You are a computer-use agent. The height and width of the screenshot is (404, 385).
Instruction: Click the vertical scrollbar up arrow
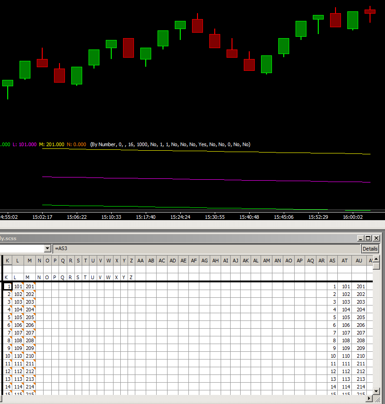pyautogui.click(x=376, y=259)
